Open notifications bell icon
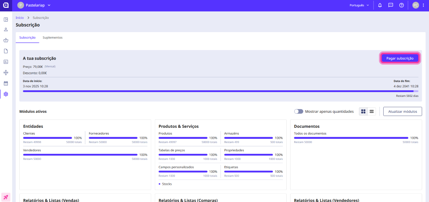The image size is (429, 202). pyautogui.click(x=380, y=5)
